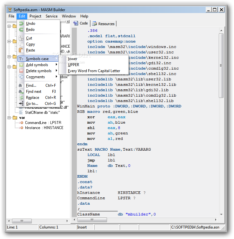Click the Resources tab icon

tap(94, 24)
